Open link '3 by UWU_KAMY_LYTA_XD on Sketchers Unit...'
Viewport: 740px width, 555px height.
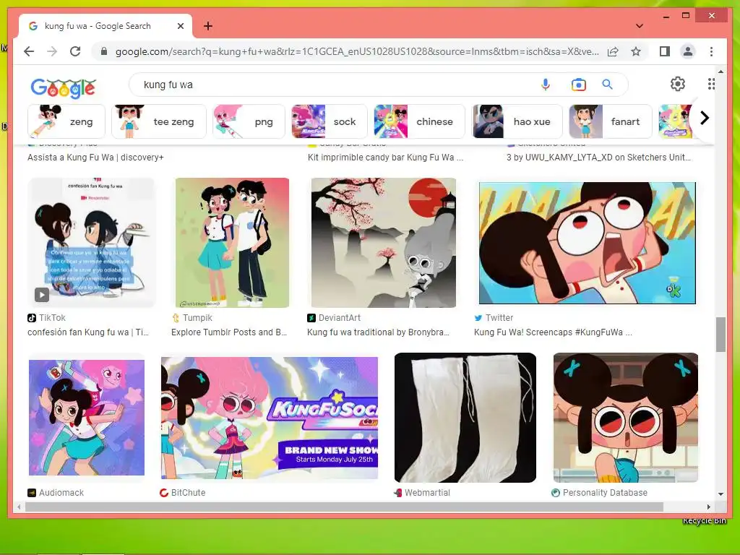coord(598,158)
